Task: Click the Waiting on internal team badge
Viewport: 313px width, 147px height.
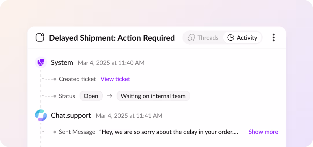Action: click(x=153, y=96)
